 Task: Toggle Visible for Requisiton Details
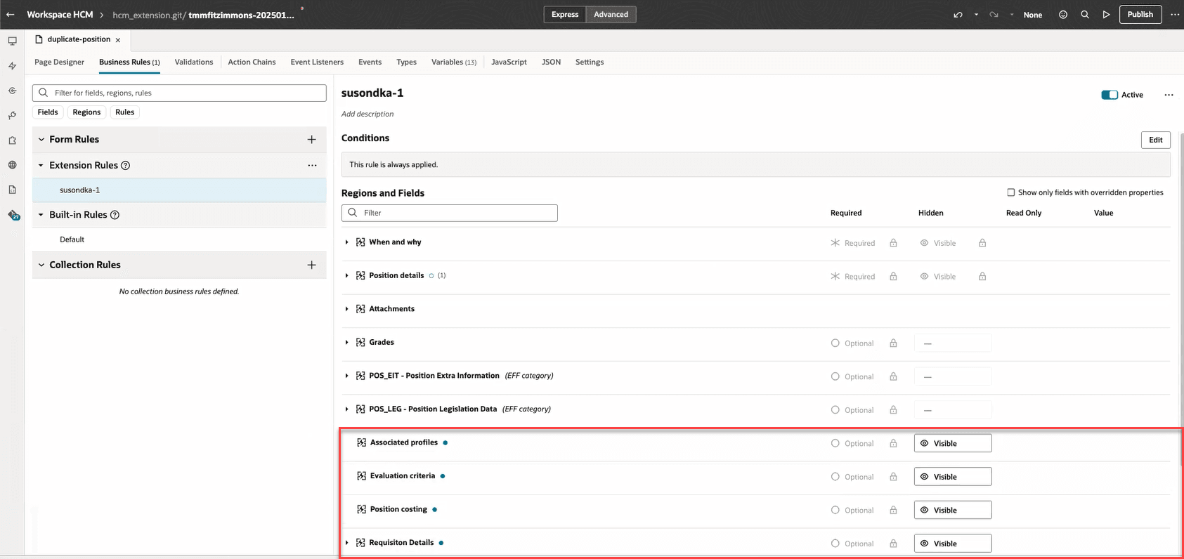pyautogui.click(x=953, y=544)
